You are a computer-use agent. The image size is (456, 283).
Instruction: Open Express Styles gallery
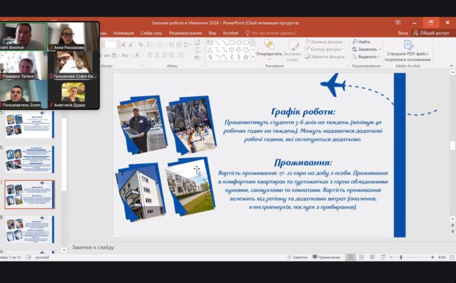click(292, 46)
